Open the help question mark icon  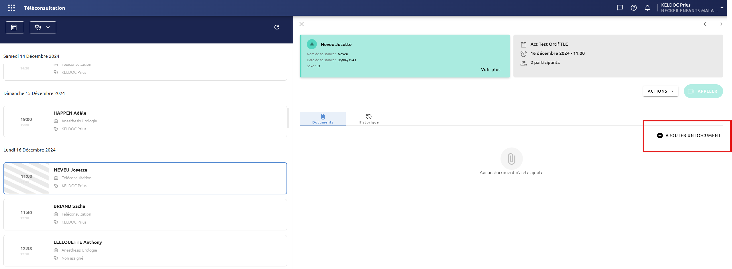634,8
